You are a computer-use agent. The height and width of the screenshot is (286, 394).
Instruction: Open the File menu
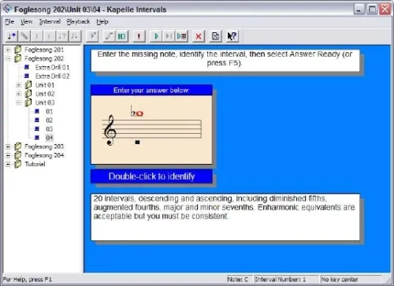[9, 22]
